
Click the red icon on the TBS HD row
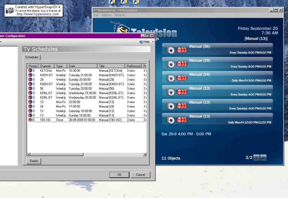click(30, 120)
